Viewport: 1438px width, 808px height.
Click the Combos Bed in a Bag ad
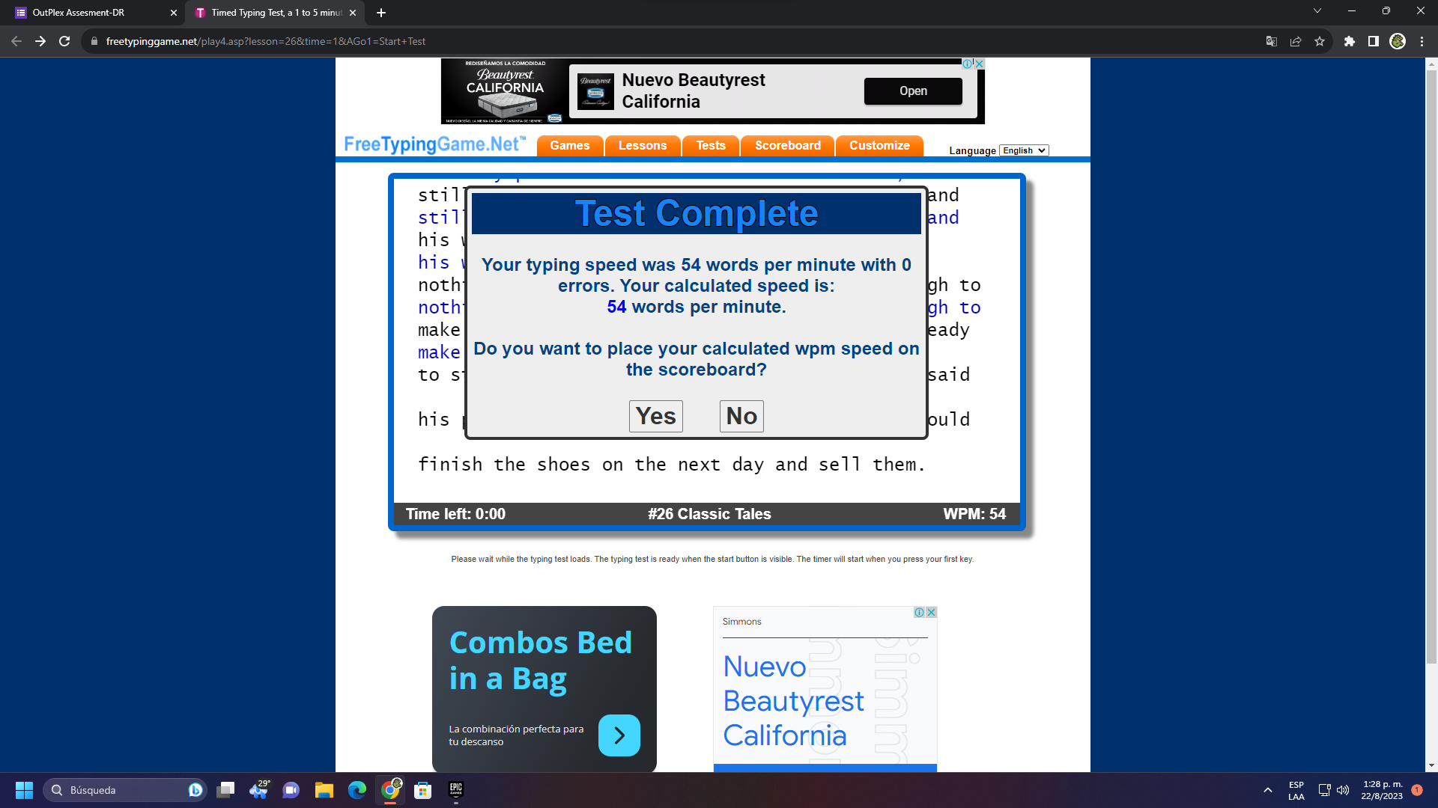tap(544, 689)
